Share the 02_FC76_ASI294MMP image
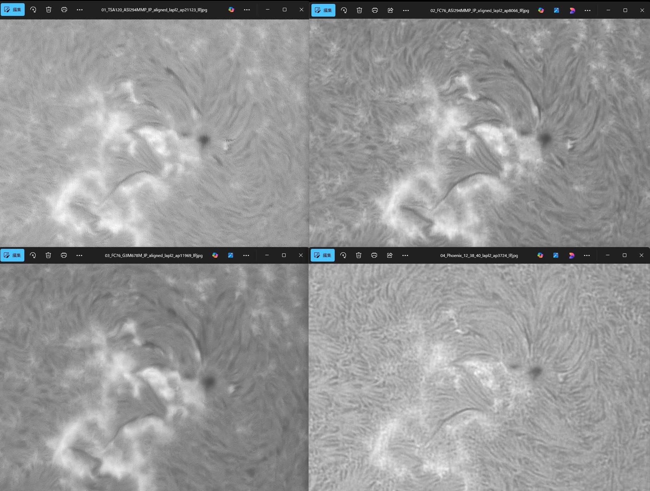The image size is (650, 491). coord(390,11)
